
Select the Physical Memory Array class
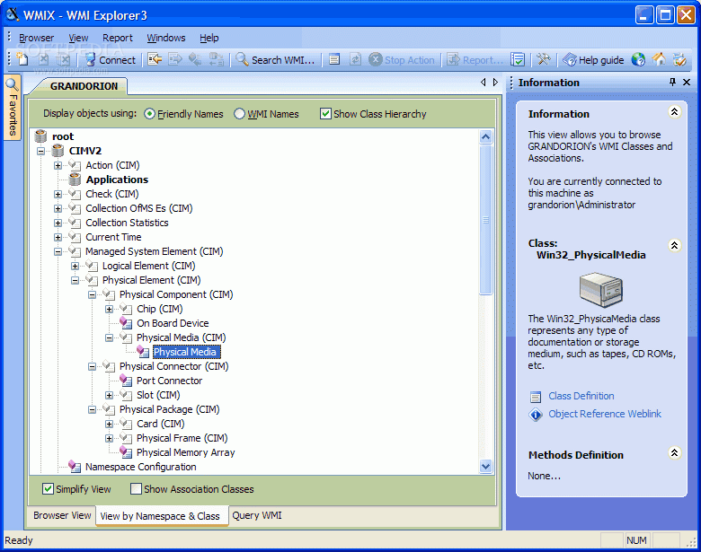(x=185, y=452)
